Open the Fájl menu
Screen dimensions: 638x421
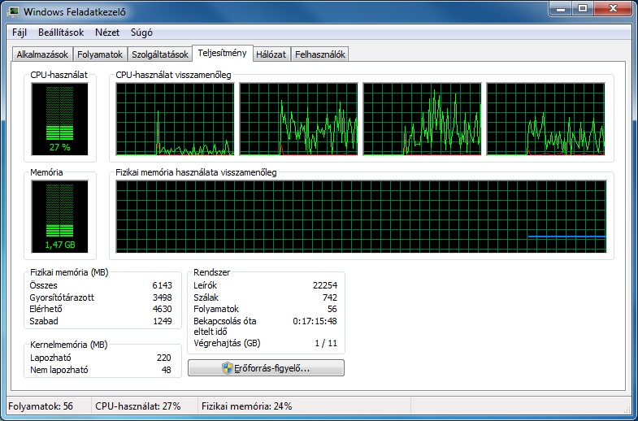(x=20, y=33)
